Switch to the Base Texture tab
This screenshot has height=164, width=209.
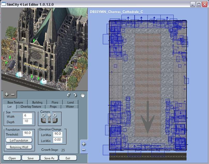pyautogui.click(x=15, y=102)
